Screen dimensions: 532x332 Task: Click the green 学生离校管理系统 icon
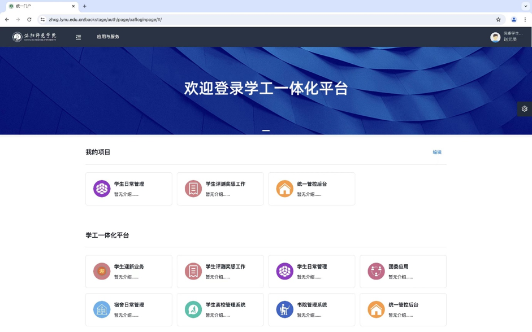[x=193, y=309]
